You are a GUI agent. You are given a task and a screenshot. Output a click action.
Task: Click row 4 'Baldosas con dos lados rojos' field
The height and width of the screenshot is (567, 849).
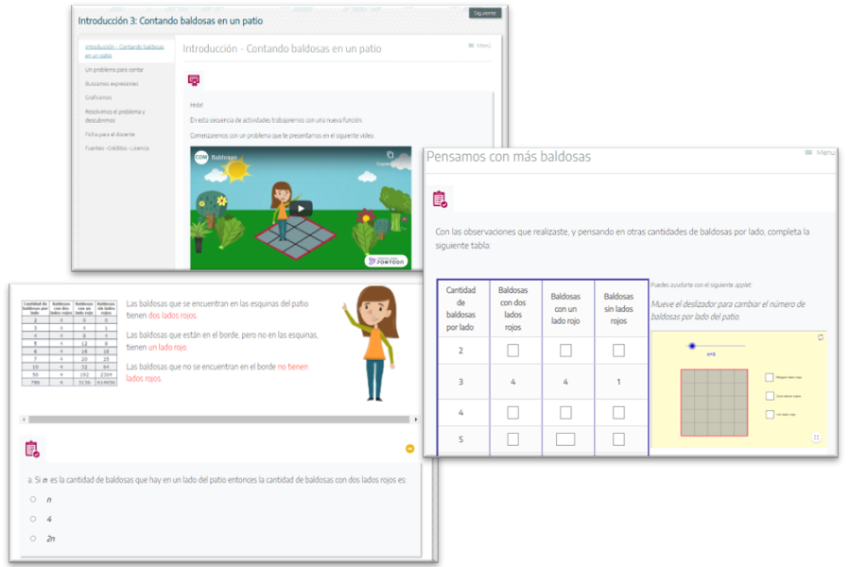click(x=512, y=413)
